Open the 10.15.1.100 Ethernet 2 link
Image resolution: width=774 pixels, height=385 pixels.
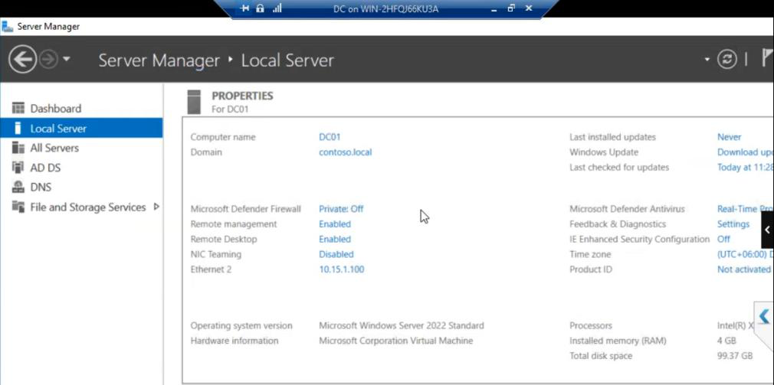click(342, 269)
